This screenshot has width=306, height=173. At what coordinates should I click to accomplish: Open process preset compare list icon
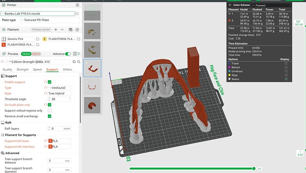point(75,54)
